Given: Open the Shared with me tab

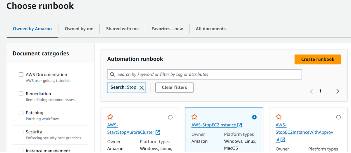Looking at the screenshot, I should [x=122, y=29].
